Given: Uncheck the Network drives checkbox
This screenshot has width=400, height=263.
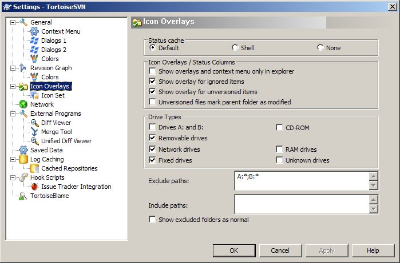Looking at the screenshot, I should 152,149.
